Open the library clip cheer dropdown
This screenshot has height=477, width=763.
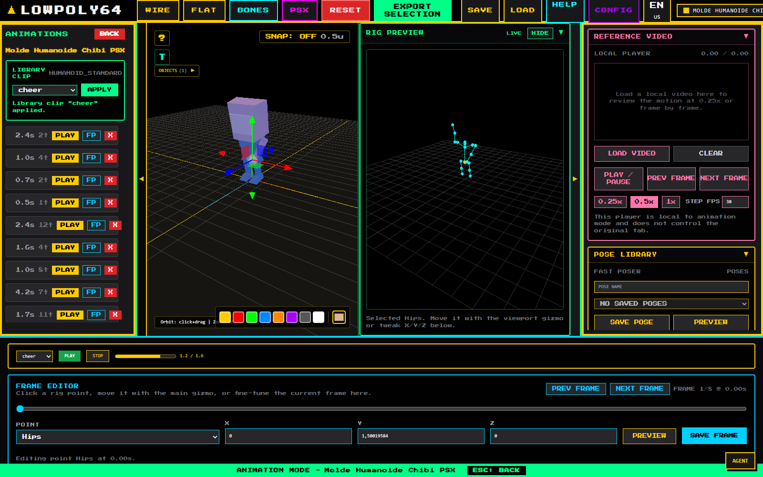pos(45,90)
